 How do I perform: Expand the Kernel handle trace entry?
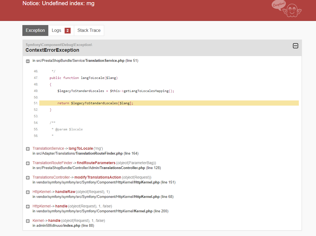(28, 221)
